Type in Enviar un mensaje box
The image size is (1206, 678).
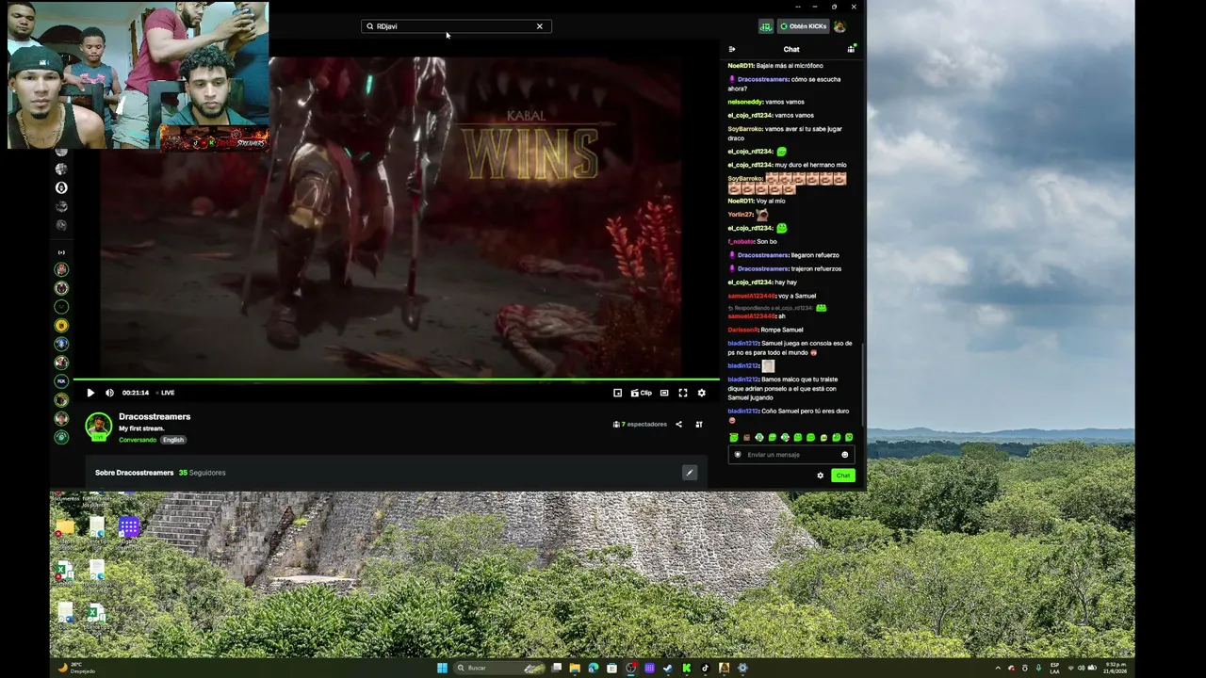click(790, 455)
